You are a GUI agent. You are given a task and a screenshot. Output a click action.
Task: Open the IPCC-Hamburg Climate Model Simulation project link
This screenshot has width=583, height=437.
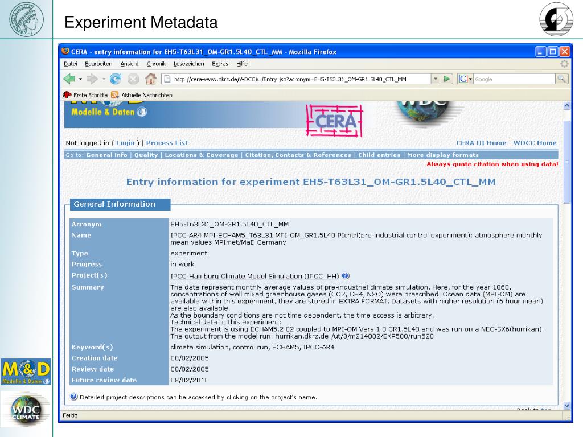(254, 276)
